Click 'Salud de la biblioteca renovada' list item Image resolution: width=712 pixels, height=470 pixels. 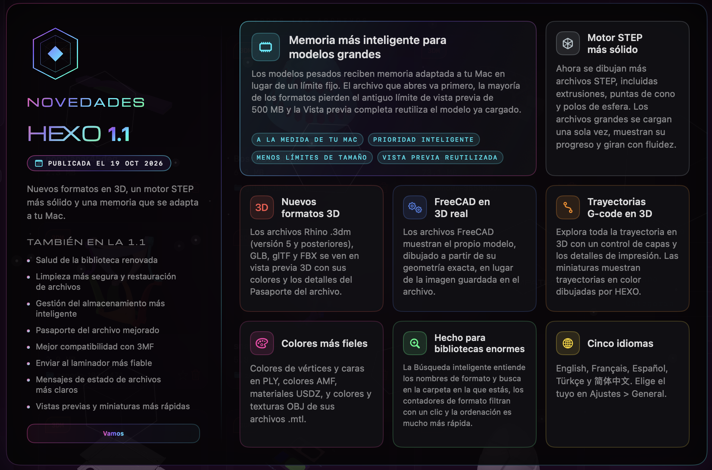97,260
